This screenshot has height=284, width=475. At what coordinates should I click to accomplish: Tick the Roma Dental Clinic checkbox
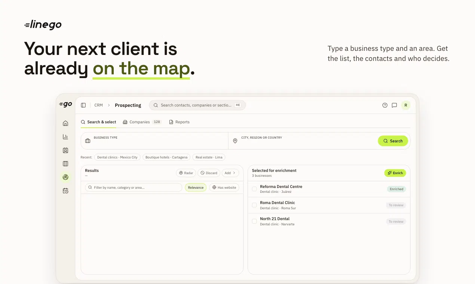pos(254,205)
